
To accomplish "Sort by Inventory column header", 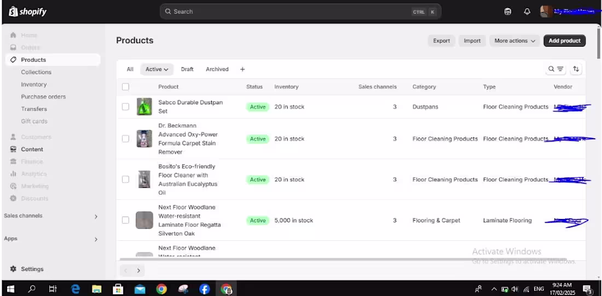I will point(286,87).
